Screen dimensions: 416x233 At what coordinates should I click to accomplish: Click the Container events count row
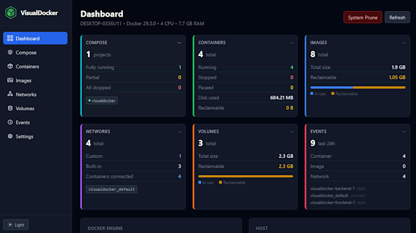358,156
